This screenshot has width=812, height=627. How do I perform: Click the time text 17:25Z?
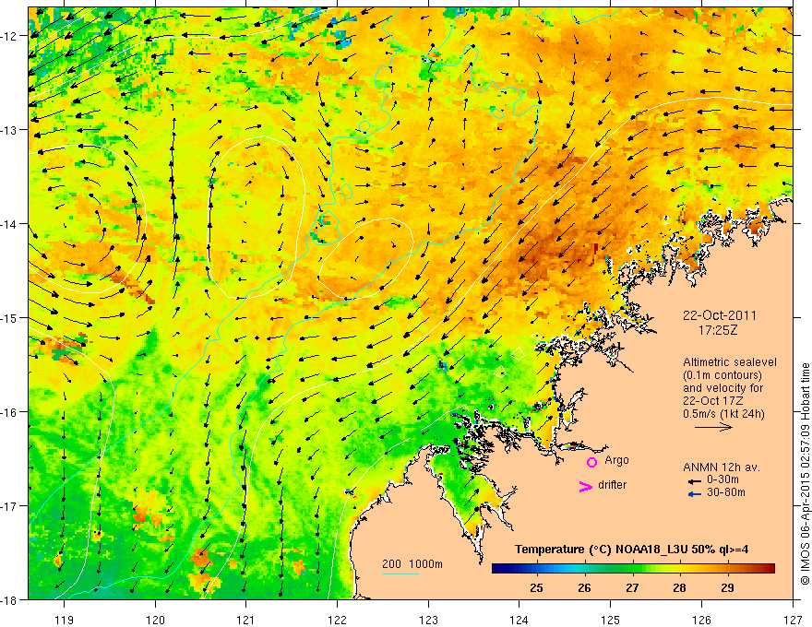coord(717,330)
